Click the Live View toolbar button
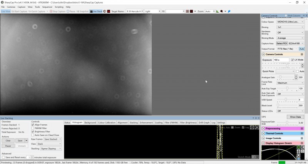This screenshot has width=308, height=164. tap(6, 12)
